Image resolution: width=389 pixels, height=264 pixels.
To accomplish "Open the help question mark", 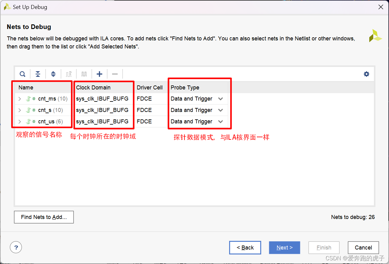I will pyautogui.click(x=16, y=247).
